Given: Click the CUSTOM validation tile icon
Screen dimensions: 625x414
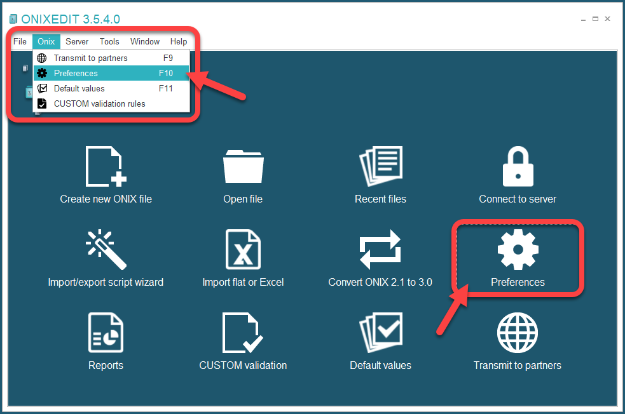Looking at the screenshot, I should (243, 333).
